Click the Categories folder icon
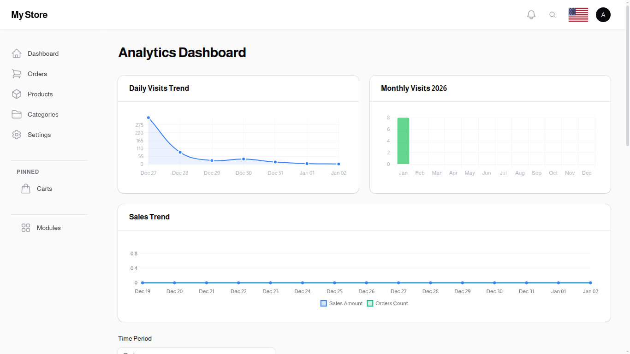 (17, 114)
